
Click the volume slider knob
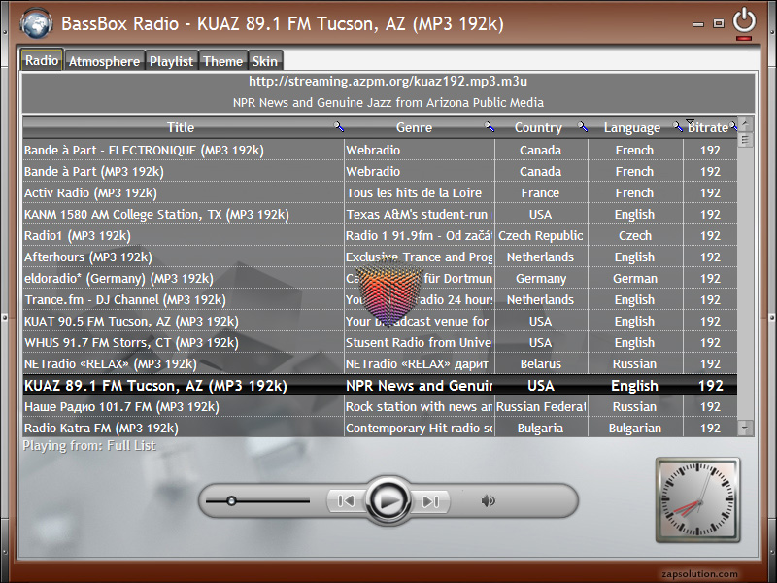(x=231, y=501)
